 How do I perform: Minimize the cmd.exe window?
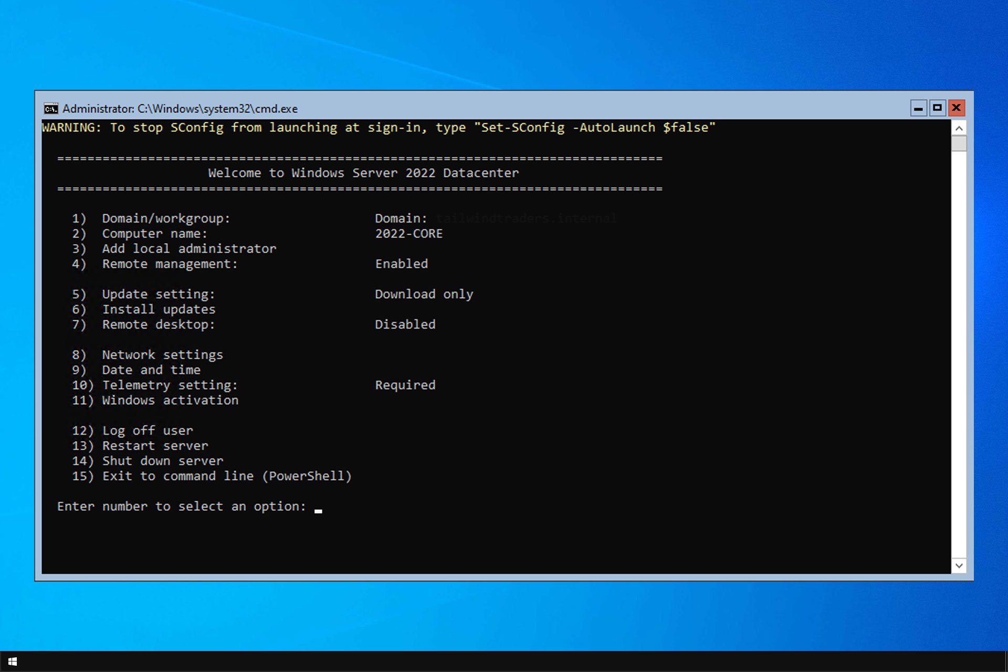tap(918, 108)
